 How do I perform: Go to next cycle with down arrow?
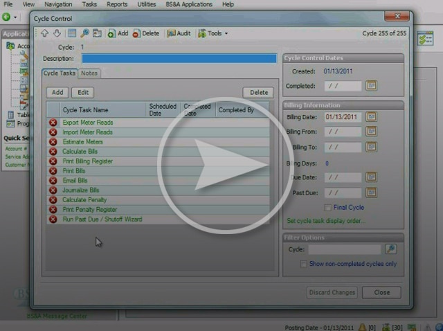57,33
